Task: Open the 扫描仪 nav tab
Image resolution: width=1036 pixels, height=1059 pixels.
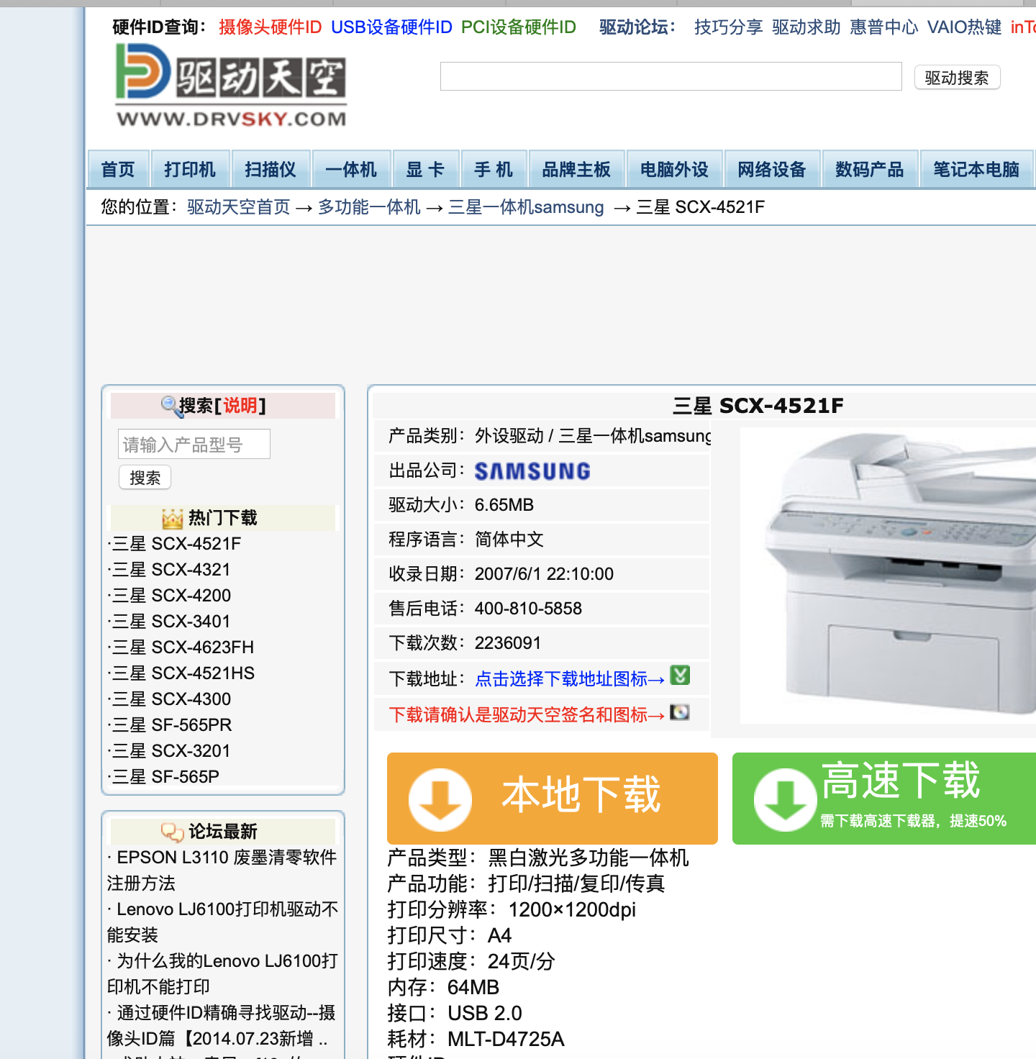Action: (x=271, y=169)
